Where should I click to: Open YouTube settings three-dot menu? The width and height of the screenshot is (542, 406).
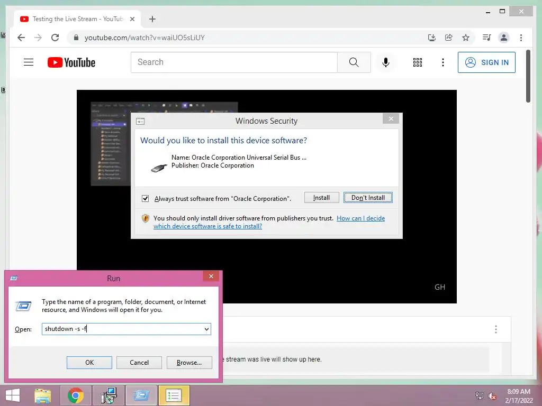point(443,62)
